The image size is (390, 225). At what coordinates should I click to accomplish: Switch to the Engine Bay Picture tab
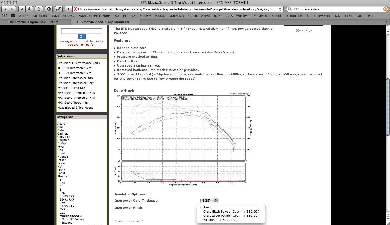(35, 22)
